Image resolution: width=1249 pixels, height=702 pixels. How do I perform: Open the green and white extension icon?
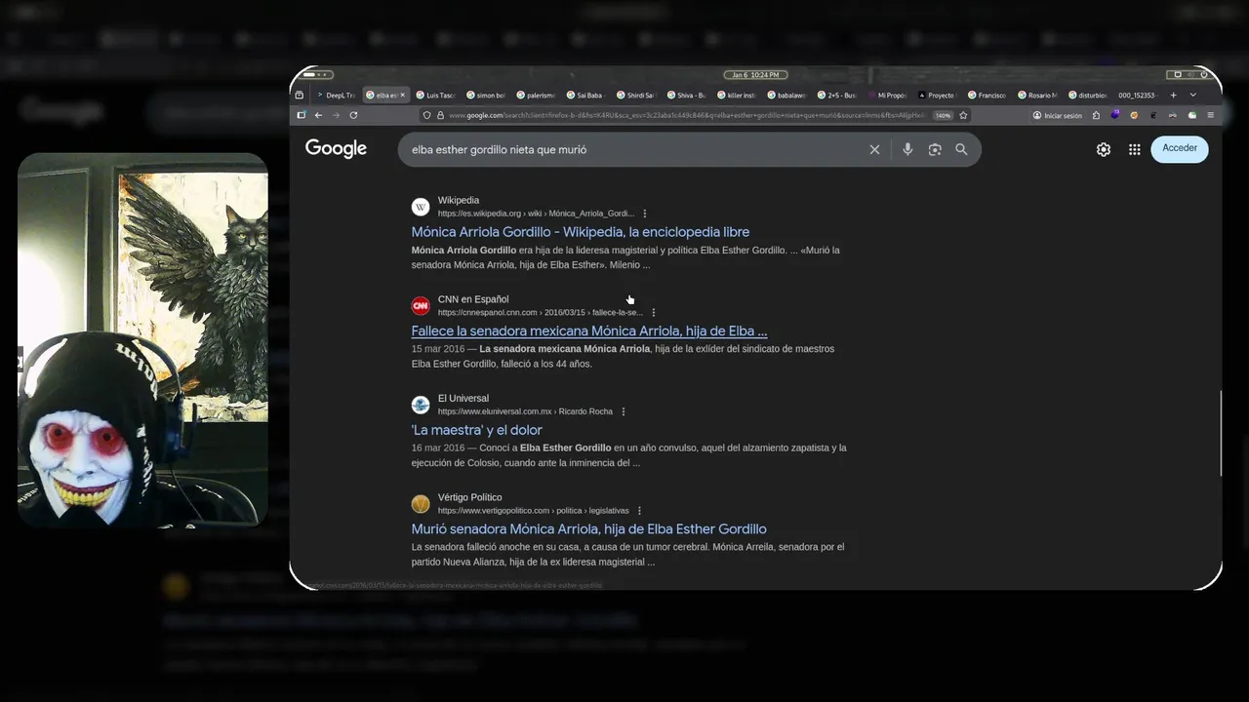click(1191, 115)
